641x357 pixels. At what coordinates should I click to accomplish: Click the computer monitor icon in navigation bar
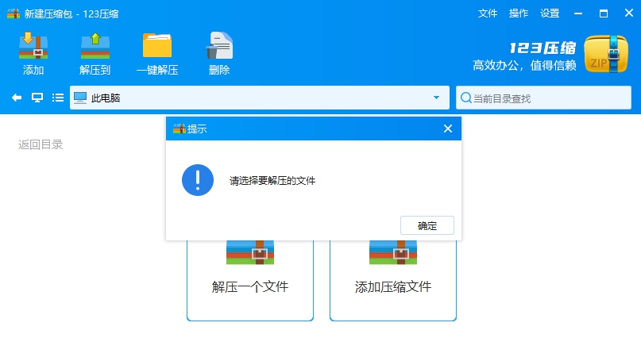37,98
